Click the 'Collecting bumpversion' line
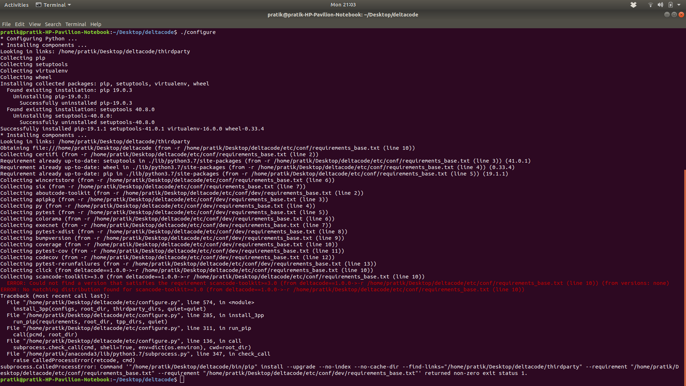Image resolution: width=686 pixels, height=386 pixels. 172,238
